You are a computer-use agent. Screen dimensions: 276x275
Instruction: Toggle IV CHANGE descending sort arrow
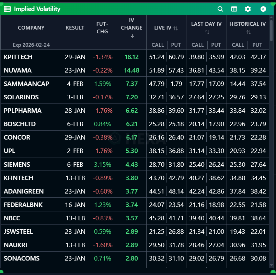click(x=132, y=36)
